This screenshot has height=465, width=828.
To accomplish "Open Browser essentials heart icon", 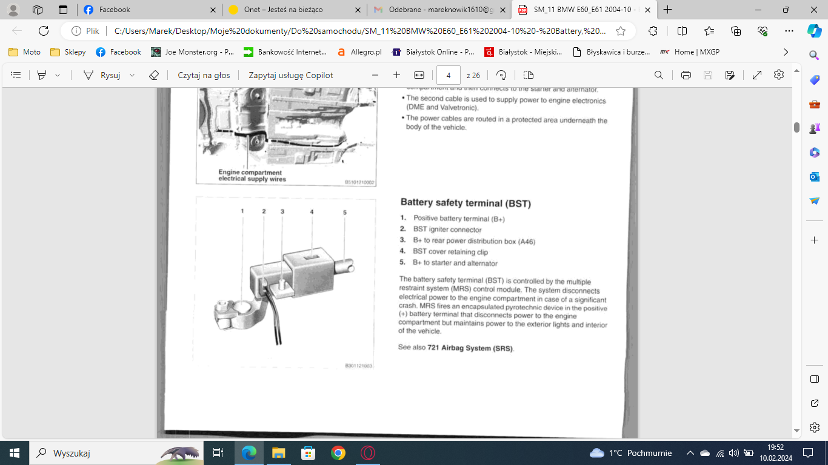I will pyautogui.click(x=763, y=31).
